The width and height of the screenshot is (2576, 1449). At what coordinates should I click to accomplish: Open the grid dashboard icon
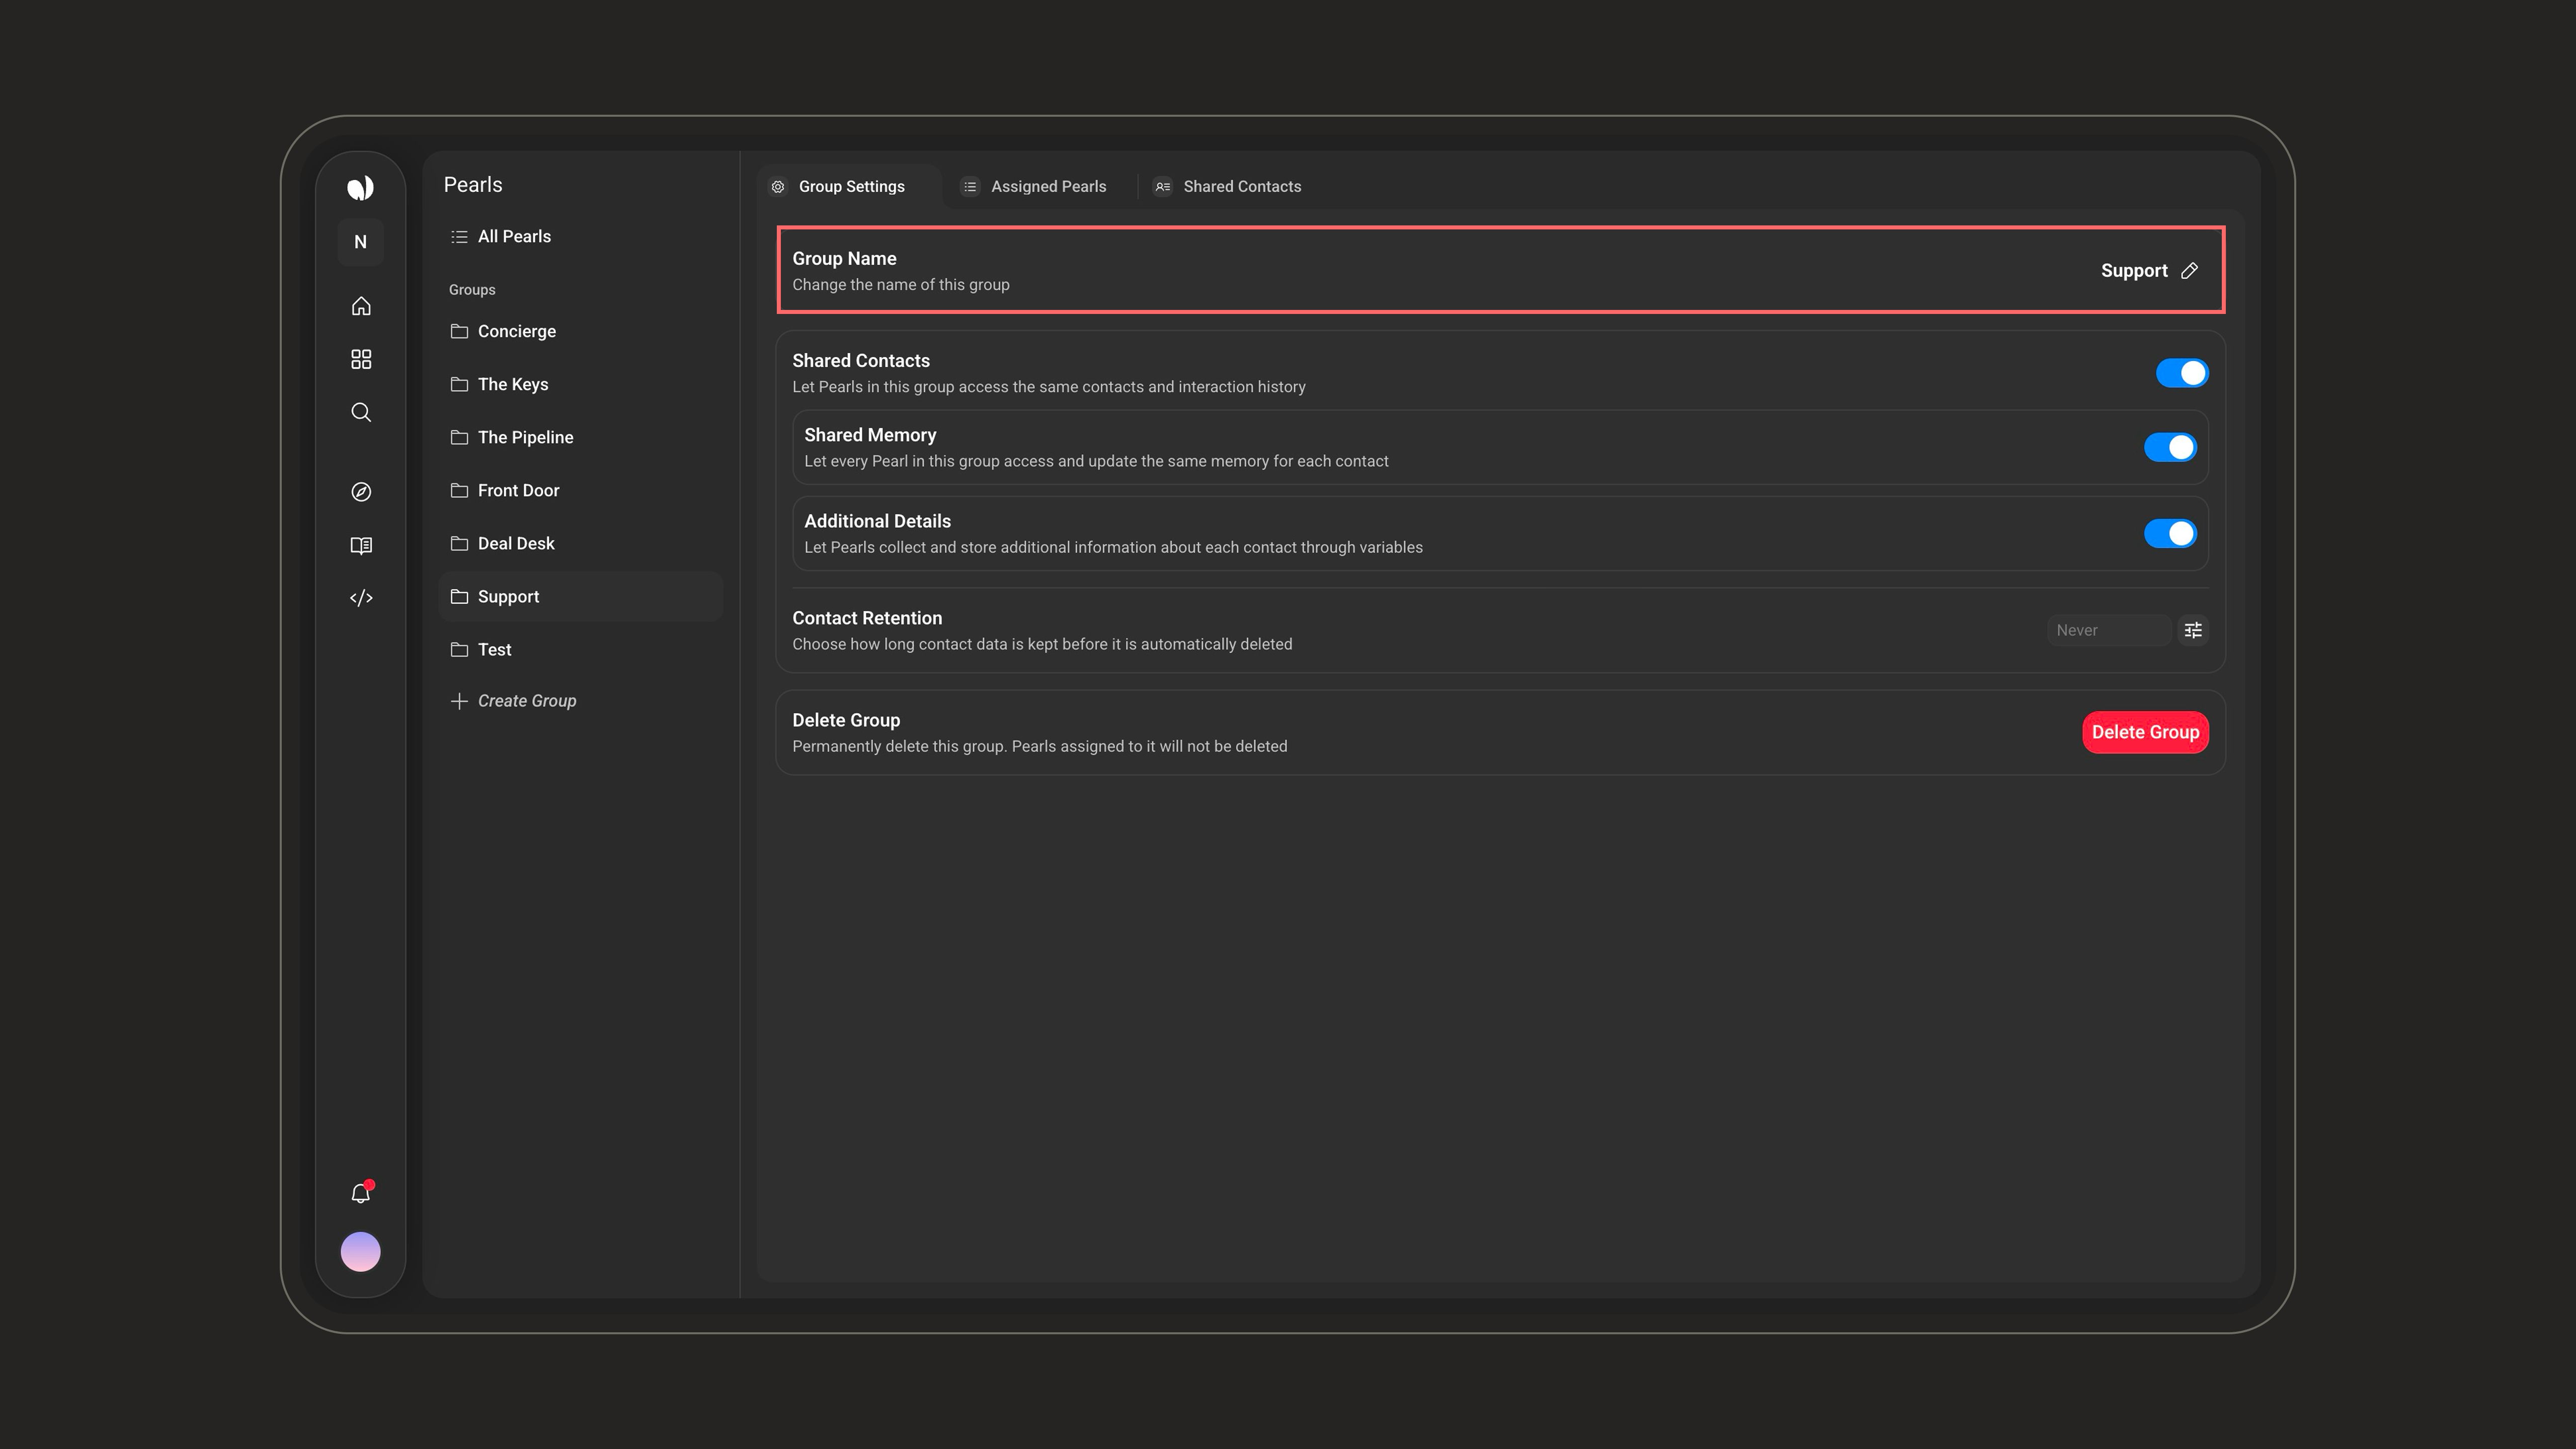point(361,359)
